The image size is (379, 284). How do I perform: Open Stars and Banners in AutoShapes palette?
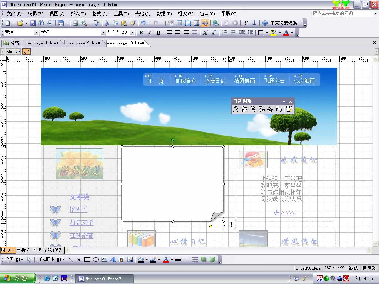pyautogui.click(x=270, y=109)
